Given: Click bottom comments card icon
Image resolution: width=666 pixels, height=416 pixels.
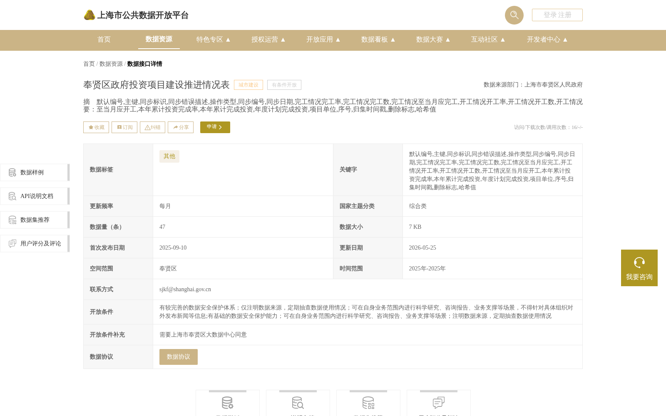Looking at the screenshot, I should point(439,403).
